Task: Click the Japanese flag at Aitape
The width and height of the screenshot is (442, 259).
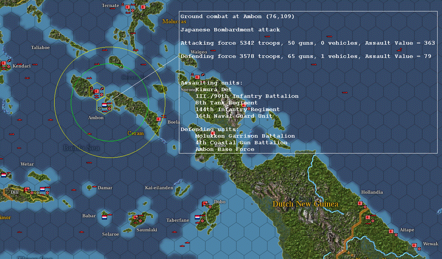Action: tap(391, 231)
